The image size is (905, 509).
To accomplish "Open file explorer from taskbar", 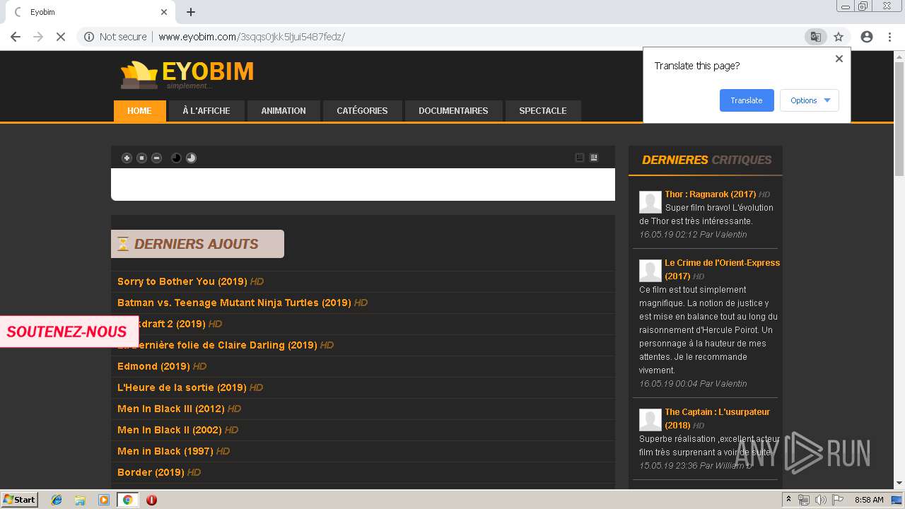I will pyautogui.click(x=80, y=500).
